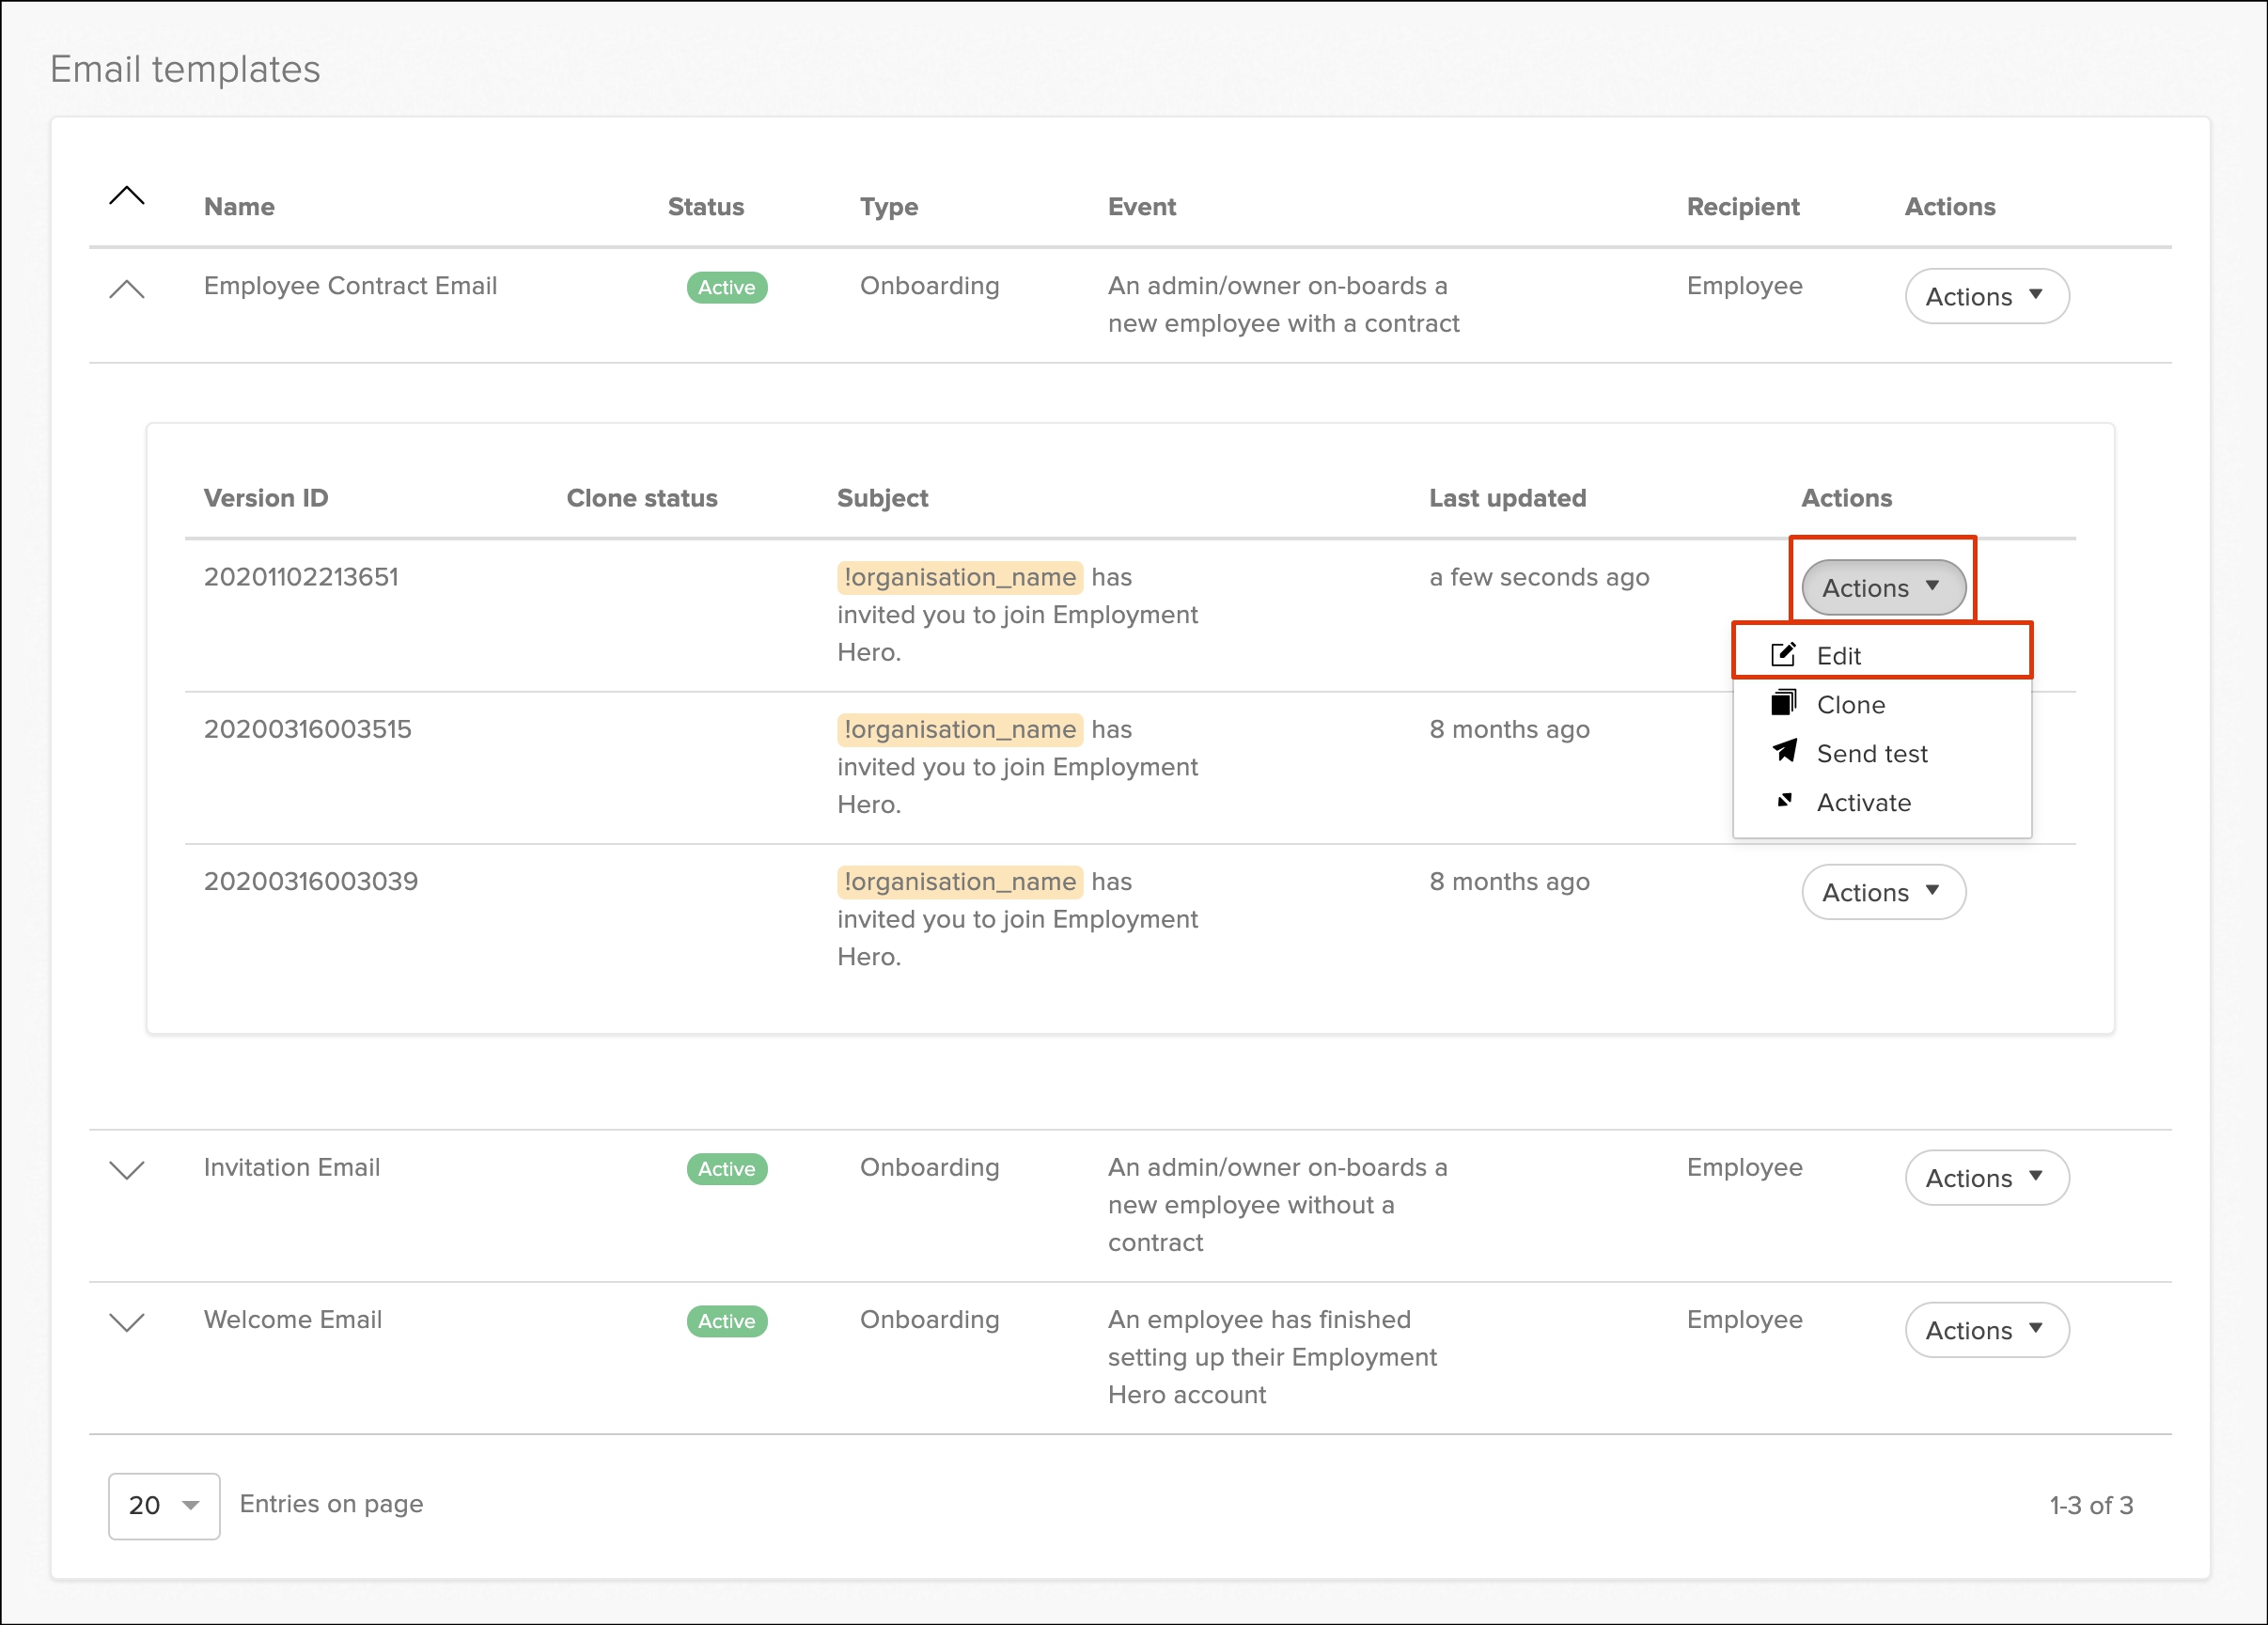Select Clone from the actions menu
The height and width of the screenshot is (1625, 2268).
pos(1850,705)
